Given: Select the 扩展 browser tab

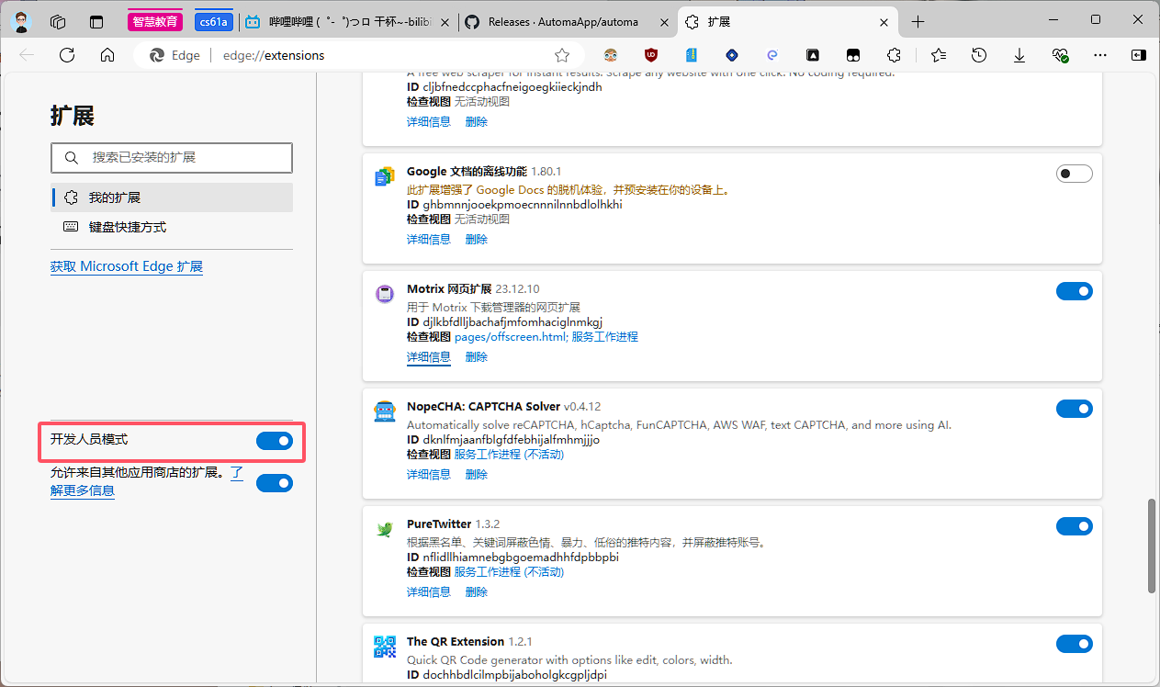Looking at the screenshot, I should 787,22.
